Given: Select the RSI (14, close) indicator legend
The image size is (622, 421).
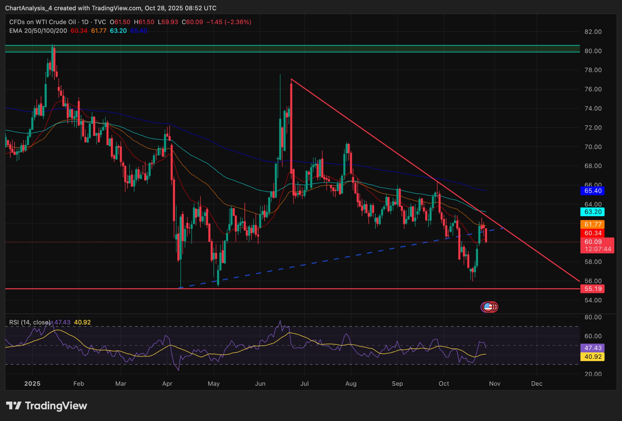Looking at the screenshot, I should [30, 322].
